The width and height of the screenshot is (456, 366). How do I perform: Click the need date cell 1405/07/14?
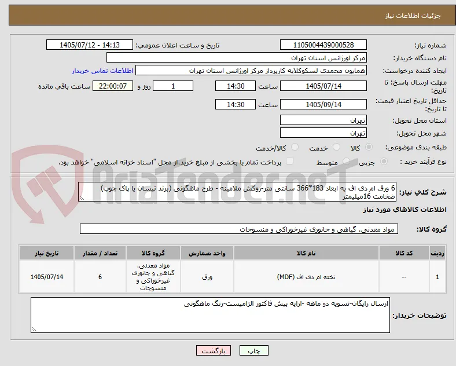(x=46, y=277)
